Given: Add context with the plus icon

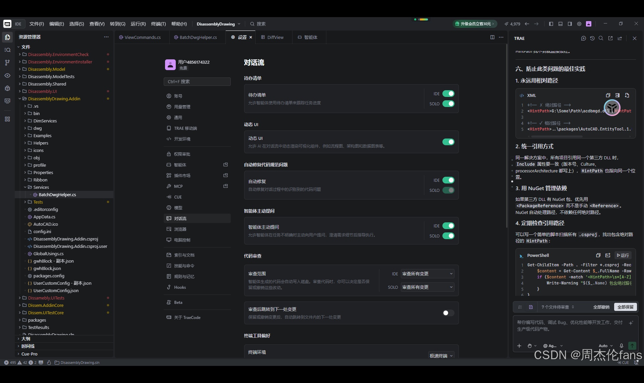Looking at the screenshot, I should 519,346.
